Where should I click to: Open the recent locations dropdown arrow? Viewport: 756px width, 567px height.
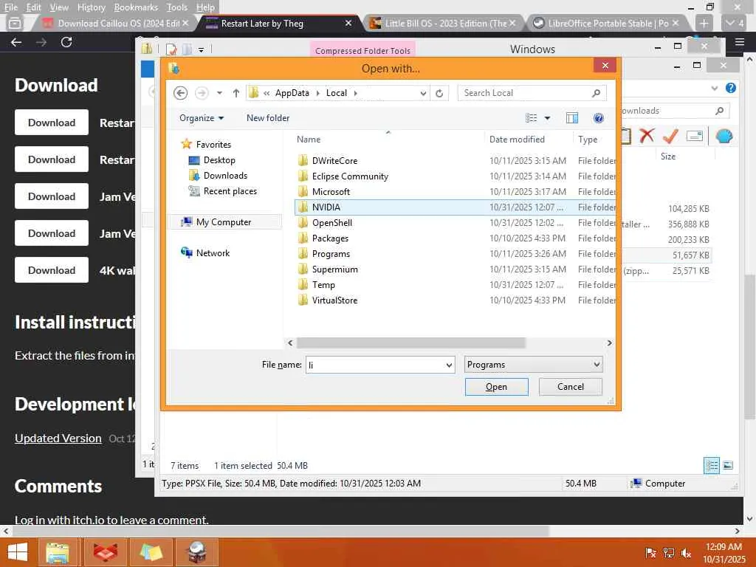click(x=219, y=93)
